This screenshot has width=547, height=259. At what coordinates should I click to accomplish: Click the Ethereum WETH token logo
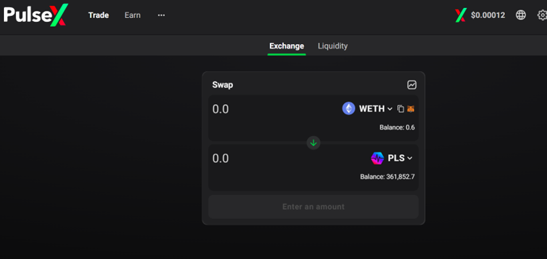pos(349,109)
